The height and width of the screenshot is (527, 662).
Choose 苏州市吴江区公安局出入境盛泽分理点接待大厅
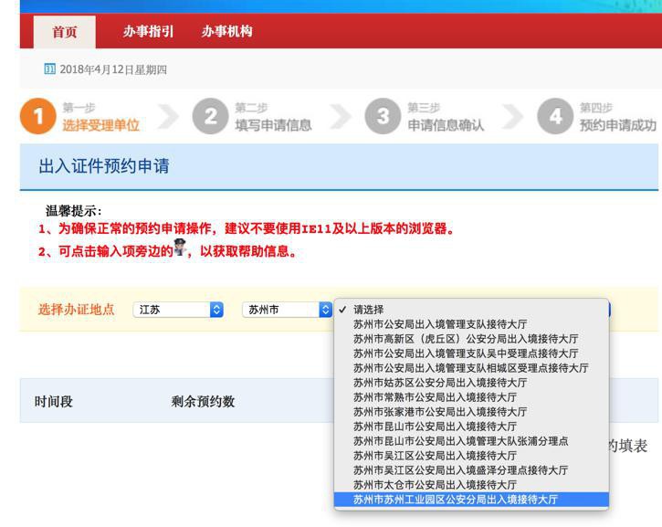coord(471,470)
